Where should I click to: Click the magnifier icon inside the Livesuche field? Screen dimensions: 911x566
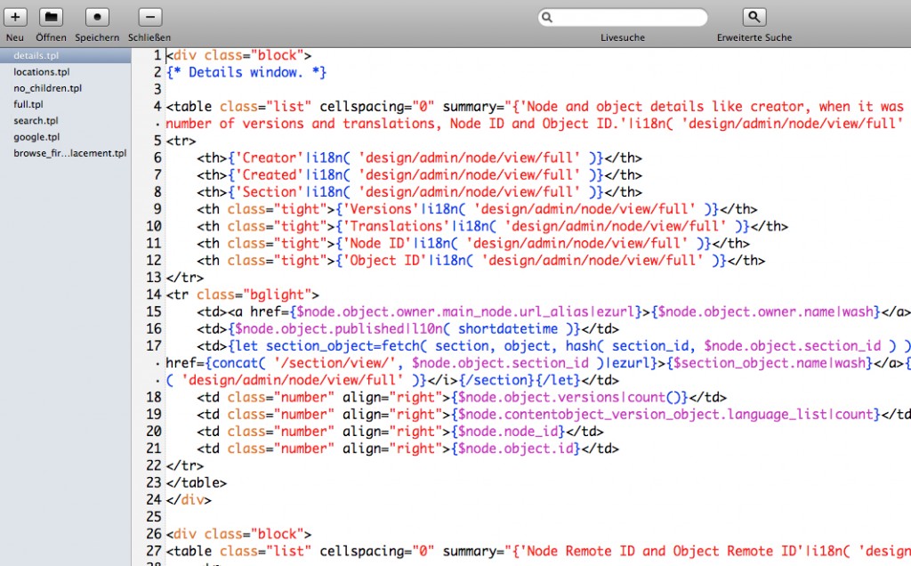548,18
